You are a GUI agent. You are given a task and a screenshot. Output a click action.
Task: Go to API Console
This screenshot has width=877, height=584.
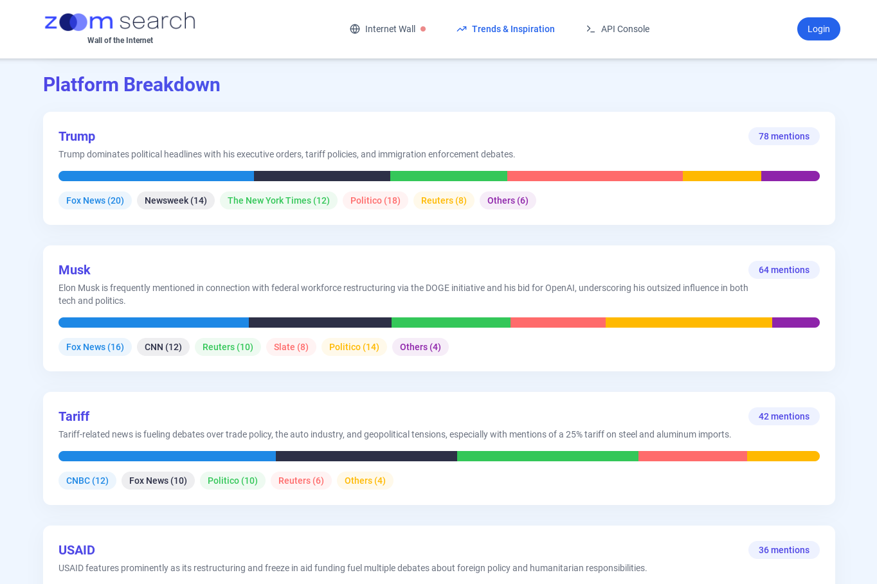tap(617, 29)
